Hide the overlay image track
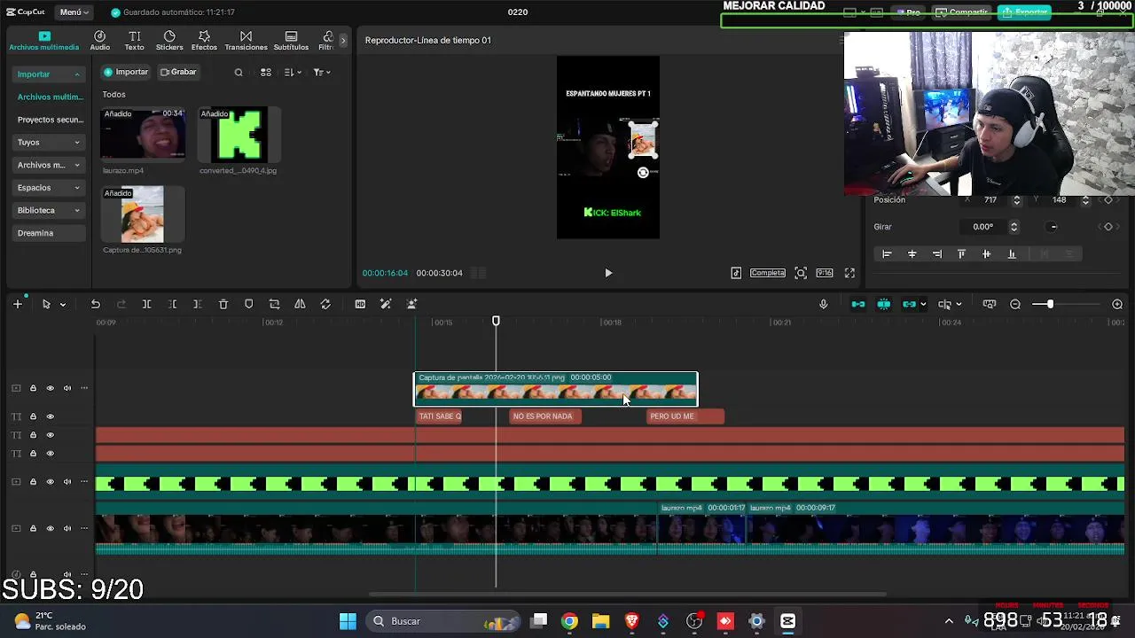The width and height of the screenshot is (1135, 638). coord(50,388)
